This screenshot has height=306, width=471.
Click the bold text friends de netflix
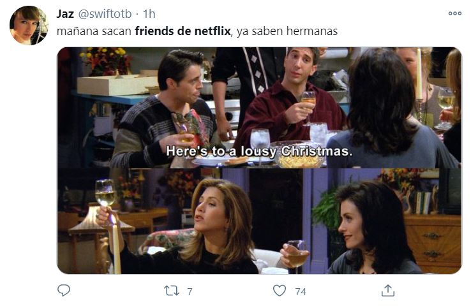(183, 31)
